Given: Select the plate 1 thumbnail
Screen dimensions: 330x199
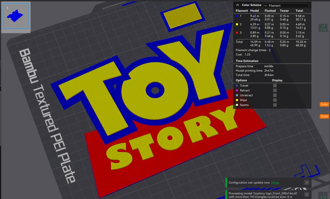Looking at the screenshot, I should point(16,16).
